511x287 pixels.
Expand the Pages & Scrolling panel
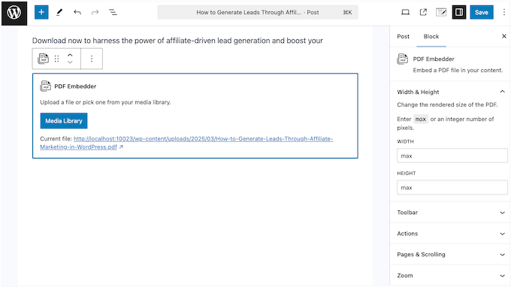[450, 255]
